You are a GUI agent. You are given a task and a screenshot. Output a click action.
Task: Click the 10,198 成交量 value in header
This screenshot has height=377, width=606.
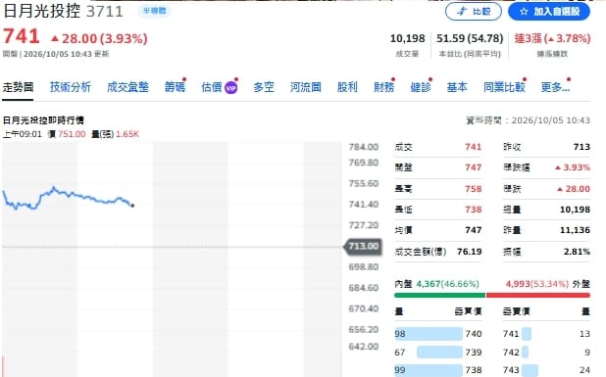point(407,38)
